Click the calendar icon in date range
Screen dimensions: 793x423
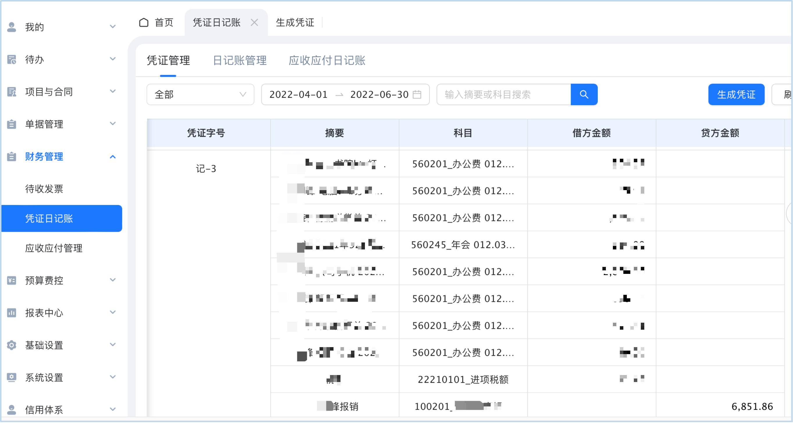(417, 94)
